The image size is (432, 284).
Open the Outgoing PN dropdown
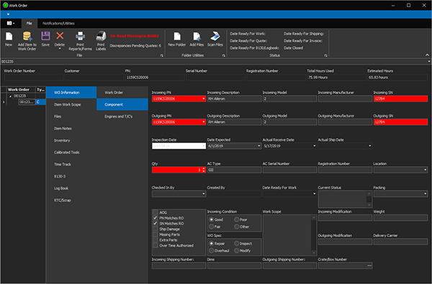204,122
